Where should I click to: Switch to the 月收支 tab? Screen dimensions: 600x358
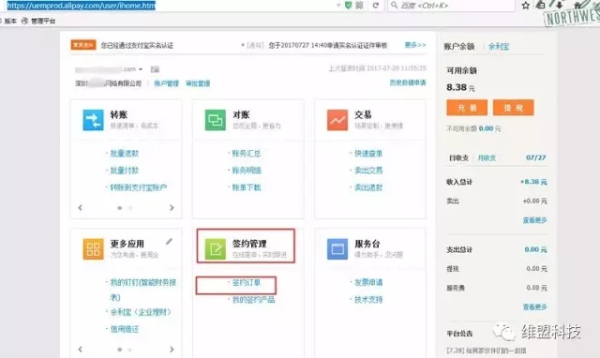point(487,157)
